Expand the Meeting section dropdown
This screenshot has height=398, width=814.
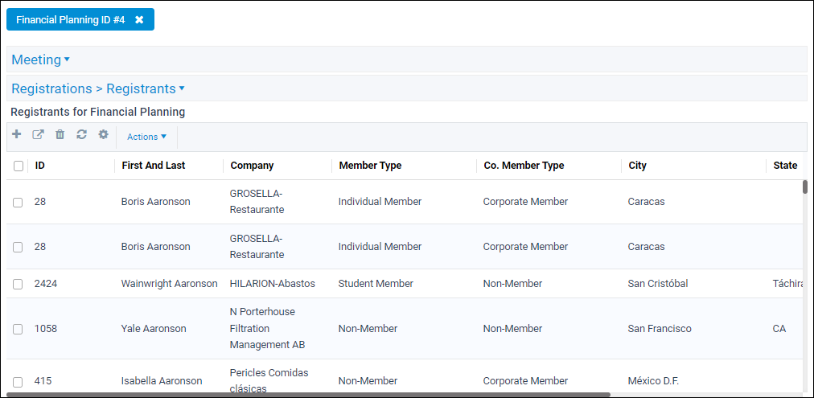click(40, 59)
